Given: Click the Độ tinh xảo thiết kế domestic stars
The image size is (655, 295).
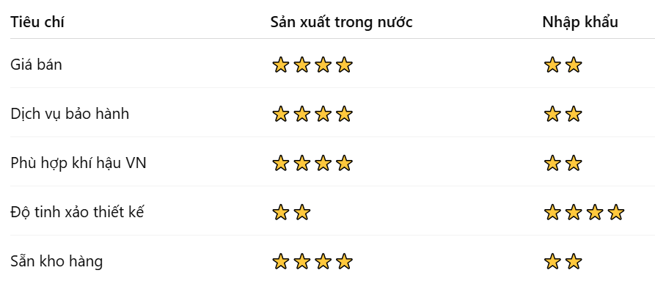Looking at the screenshot, I should [x=291, y=213].
